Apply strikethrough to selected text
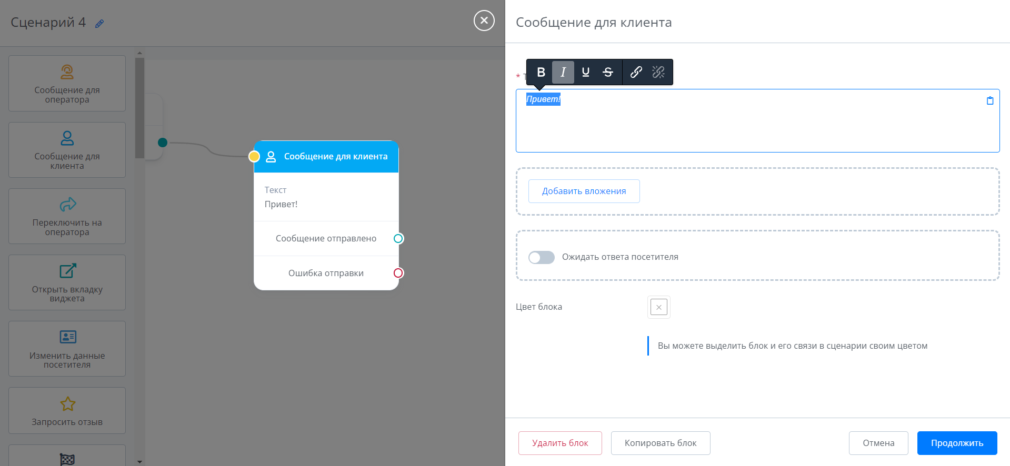The image size is (1010, 466). pyautogui.click(x=608, y=72)
